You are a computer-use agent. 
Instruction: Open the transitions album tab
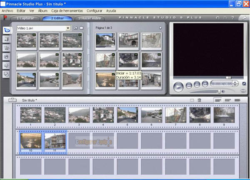[6, 39]
